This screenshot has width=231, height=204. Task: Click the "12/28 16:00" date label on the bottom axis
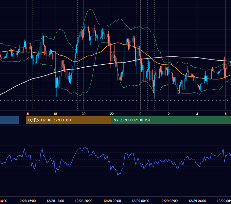point(27,201)
